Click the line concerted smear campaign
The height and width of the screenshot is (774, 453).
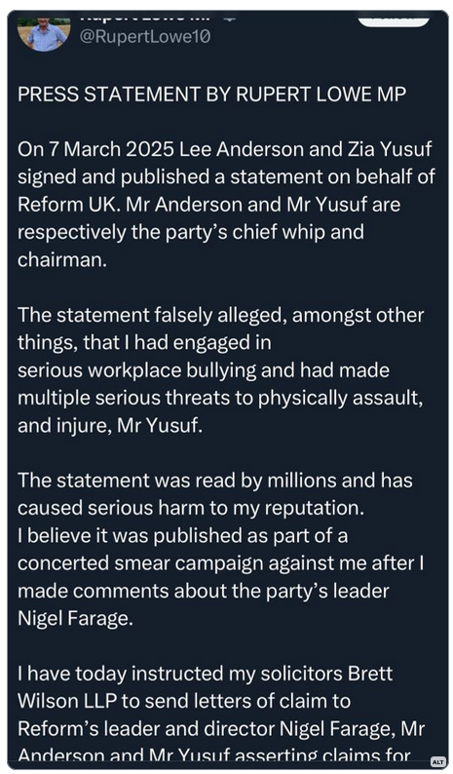tap(220, 563)
